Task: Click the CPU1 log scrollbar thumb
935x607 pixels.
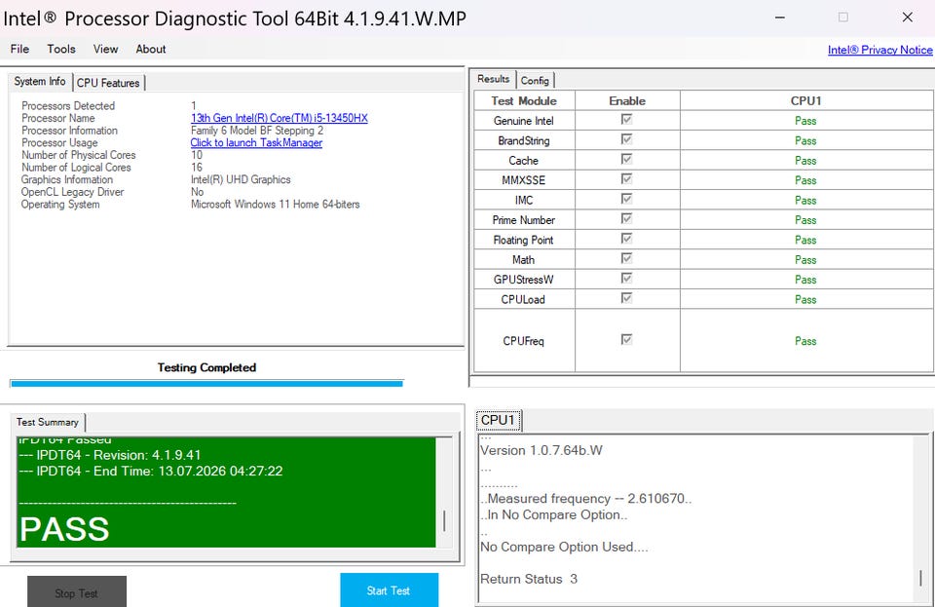Action: (920, 578)
